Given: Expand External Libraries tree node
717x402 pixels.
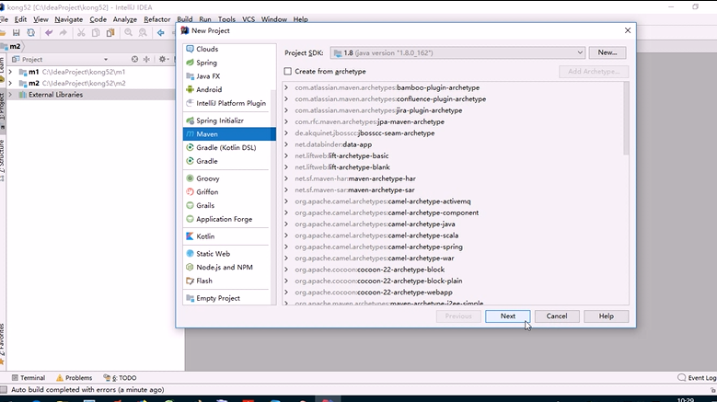Looking at the screenshot, I should point(10,95).
